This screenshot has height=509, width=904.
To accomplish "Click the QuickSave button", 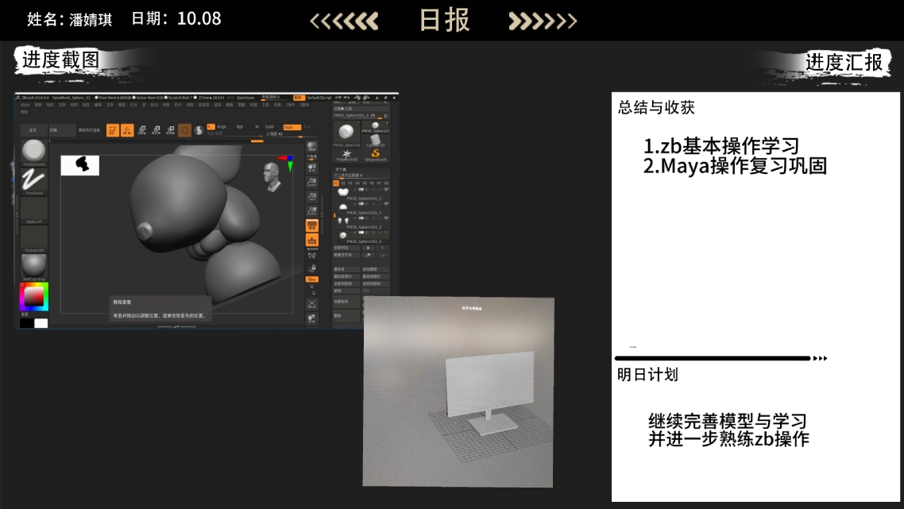I will click(245, 98).
